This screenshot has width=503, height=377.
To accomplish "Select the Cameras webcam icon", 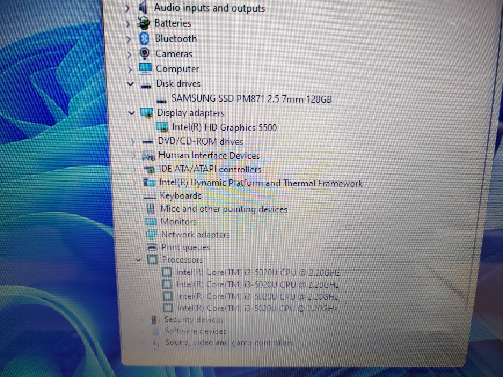I will 144,53.
